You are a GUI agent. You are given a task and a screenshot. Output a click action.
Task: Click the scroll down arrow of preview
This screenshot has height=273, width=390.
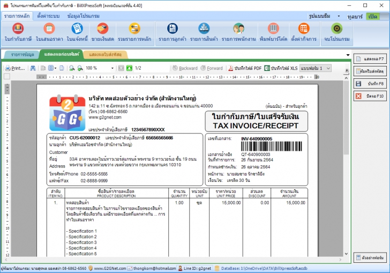pos(346,254)
